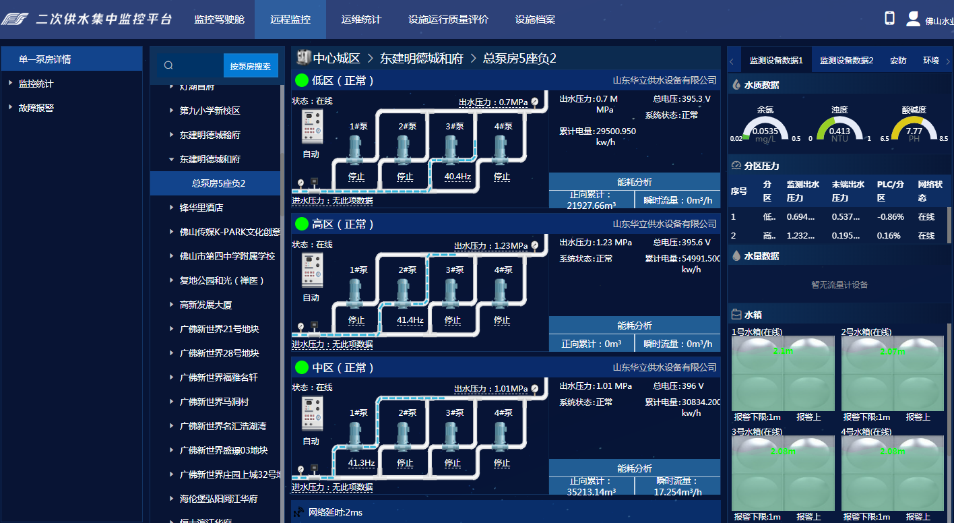Open the user profile avatar icon
The image size is (954, 523).
pos(913,19)
